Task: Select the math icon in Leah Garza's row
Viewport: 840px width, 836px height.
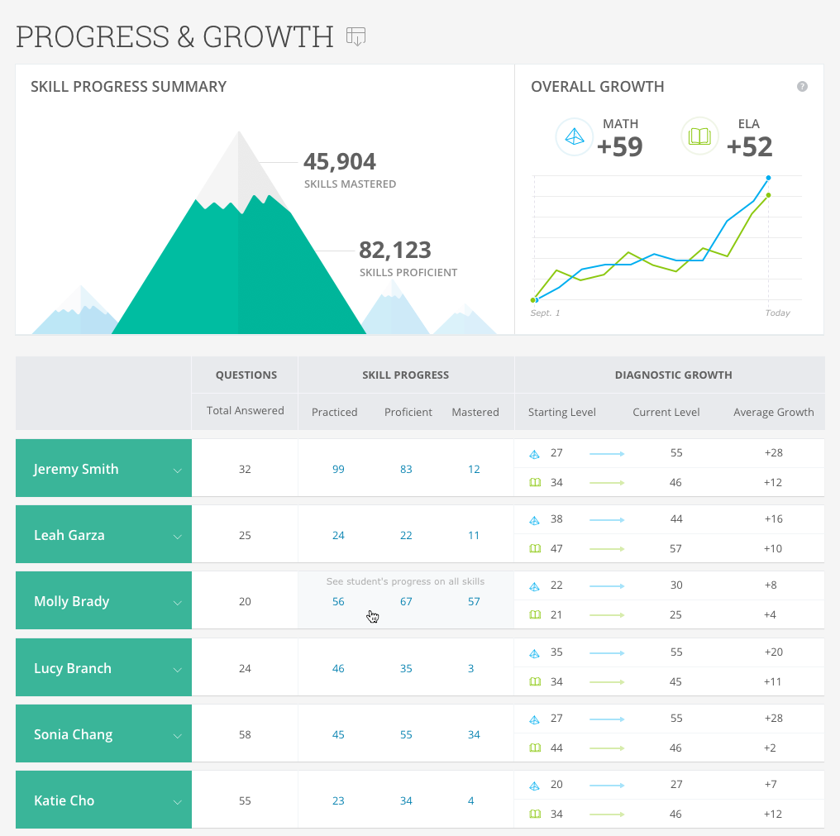Action: pos(535,518)
